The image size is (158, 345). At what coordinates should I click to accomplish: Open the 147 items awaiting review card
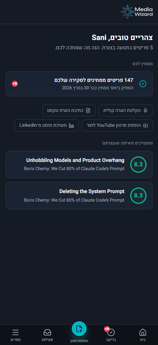pyautogui.click(x=79, y=84)
